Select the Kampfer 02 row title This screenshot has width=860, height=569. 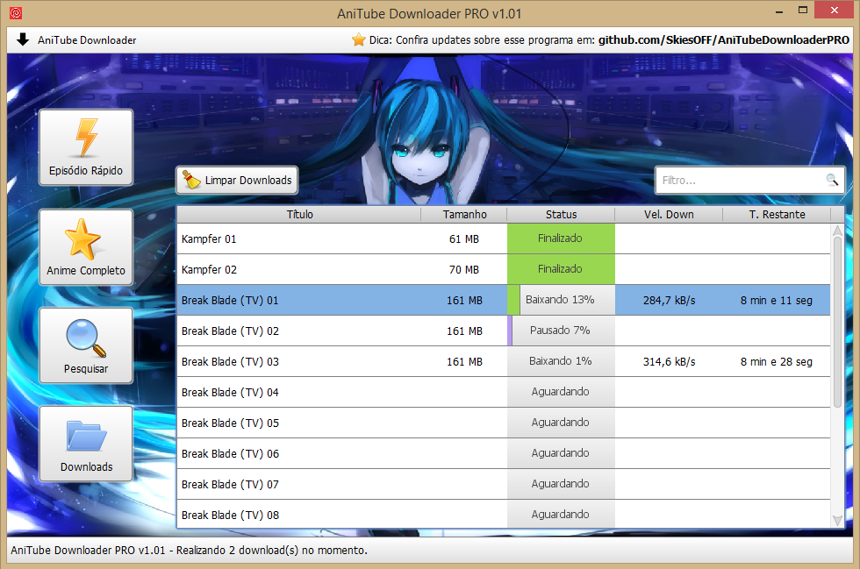point(209,270)
